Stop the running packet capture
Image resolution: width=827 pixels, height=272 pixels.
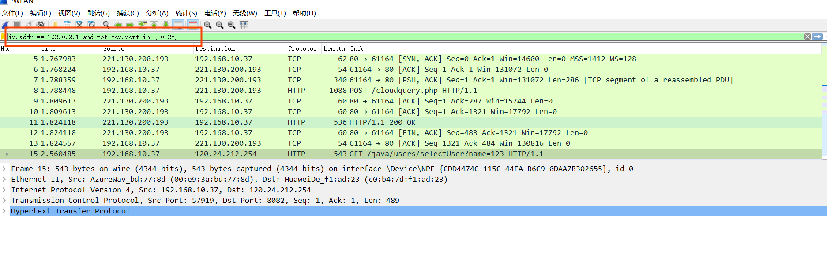click(x=17, y=25)
